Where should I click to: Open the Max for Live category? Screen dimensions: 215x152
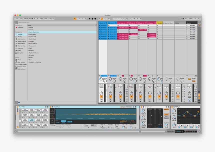(21, 46)
